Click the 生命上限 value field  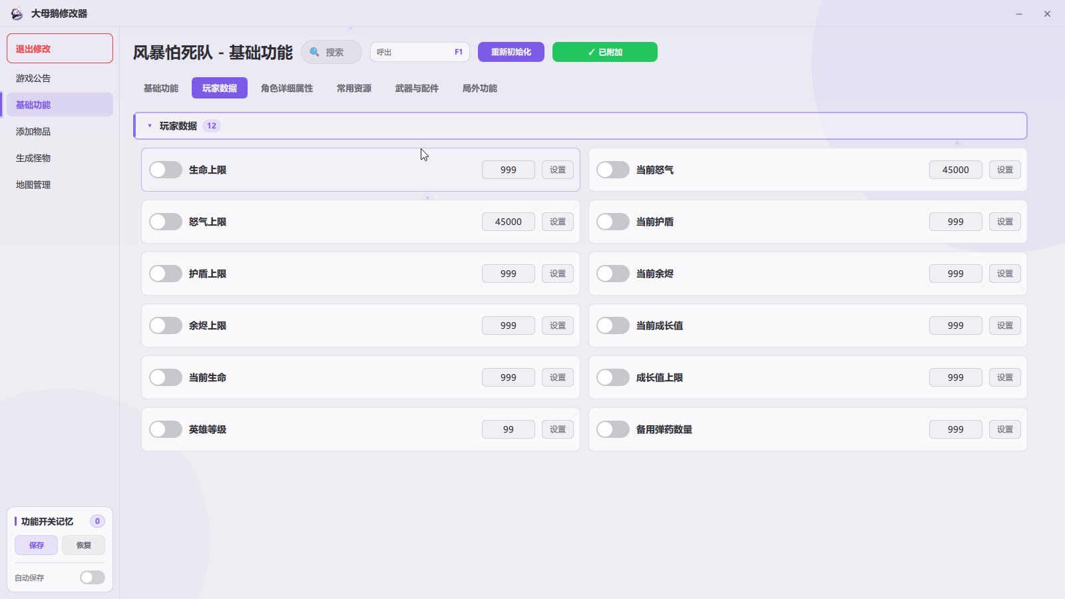point(509,170)
